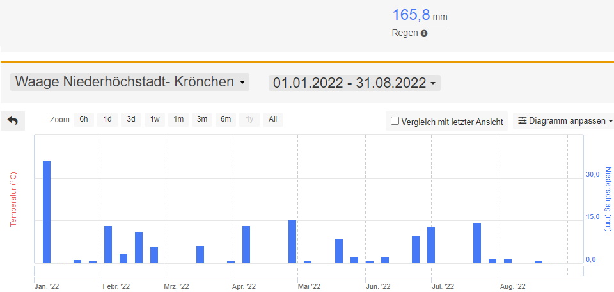614x292 pixels.
Task: Click the chart range navigator bar below the chart
Action: pyautogui.click(x=307, y=273)
